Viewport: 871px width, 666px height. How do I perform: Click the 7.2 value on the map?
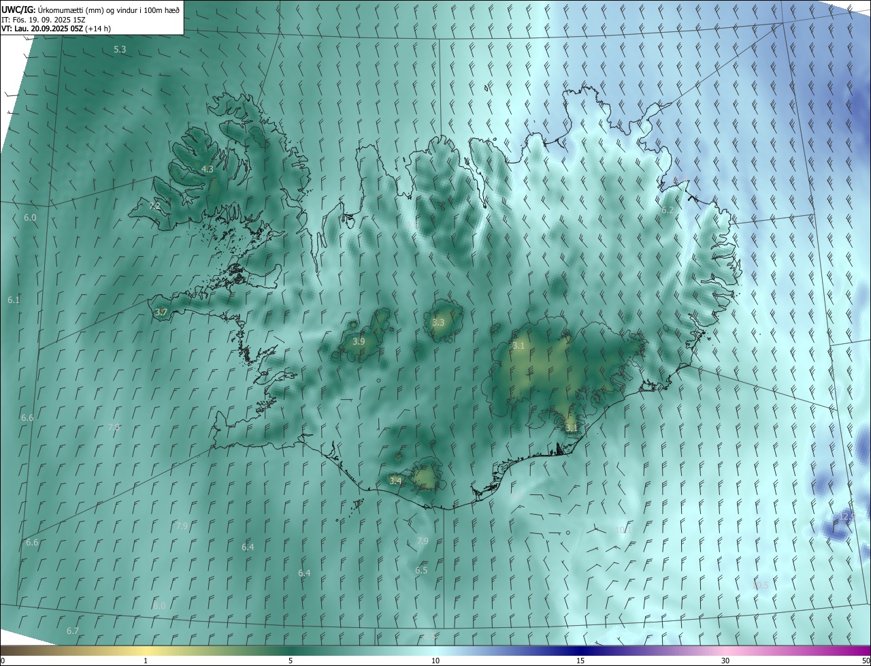click(x=154, y=206)
